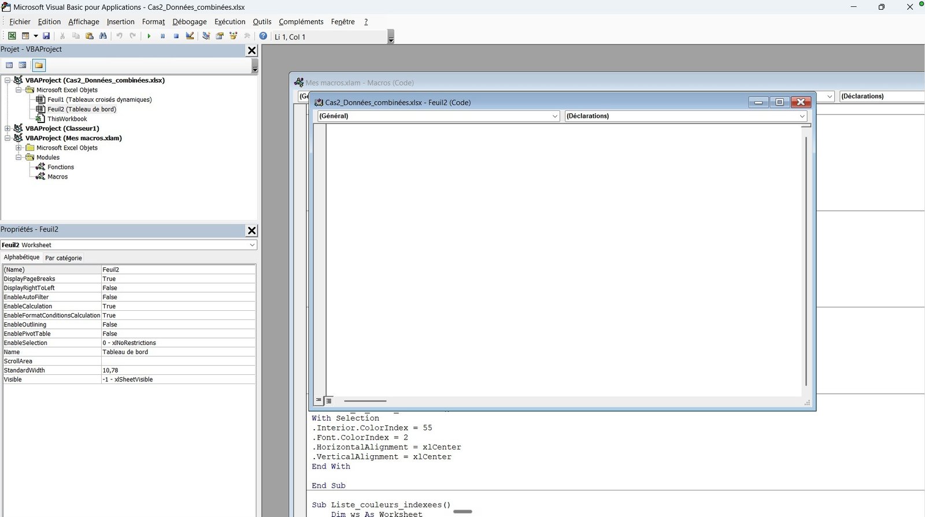Viewport: 925px width, 517px height.
Task: Toggle Design Mode icon
Action: [x=190, y=36]
